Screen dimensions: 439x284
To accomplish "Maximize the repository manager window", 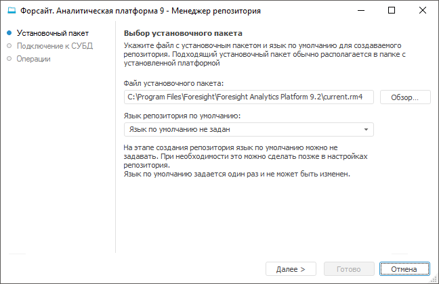I will tap(392, 11).
